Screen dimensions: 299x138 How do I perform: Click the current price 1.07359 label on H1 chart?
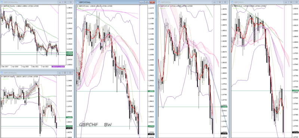[x=295, y=132]
